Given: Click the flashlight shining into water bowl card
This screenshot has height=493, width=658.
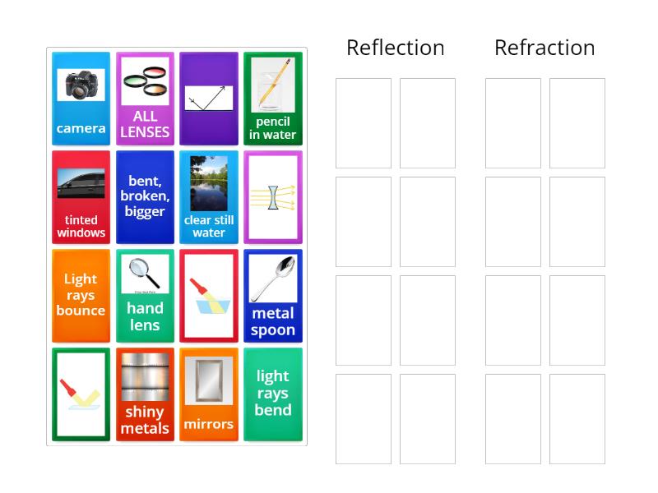Looking at the screenshot, I should 209,296.
